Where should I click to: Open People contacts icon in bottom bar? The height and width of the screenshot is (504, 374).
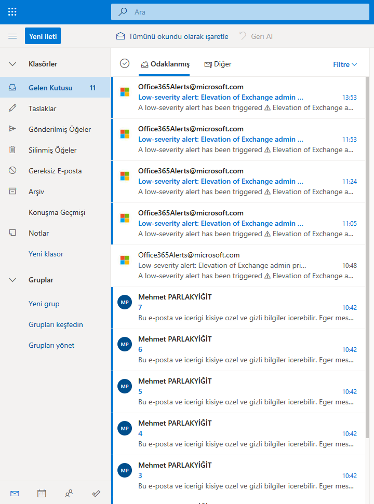click(x=69, y=494)
